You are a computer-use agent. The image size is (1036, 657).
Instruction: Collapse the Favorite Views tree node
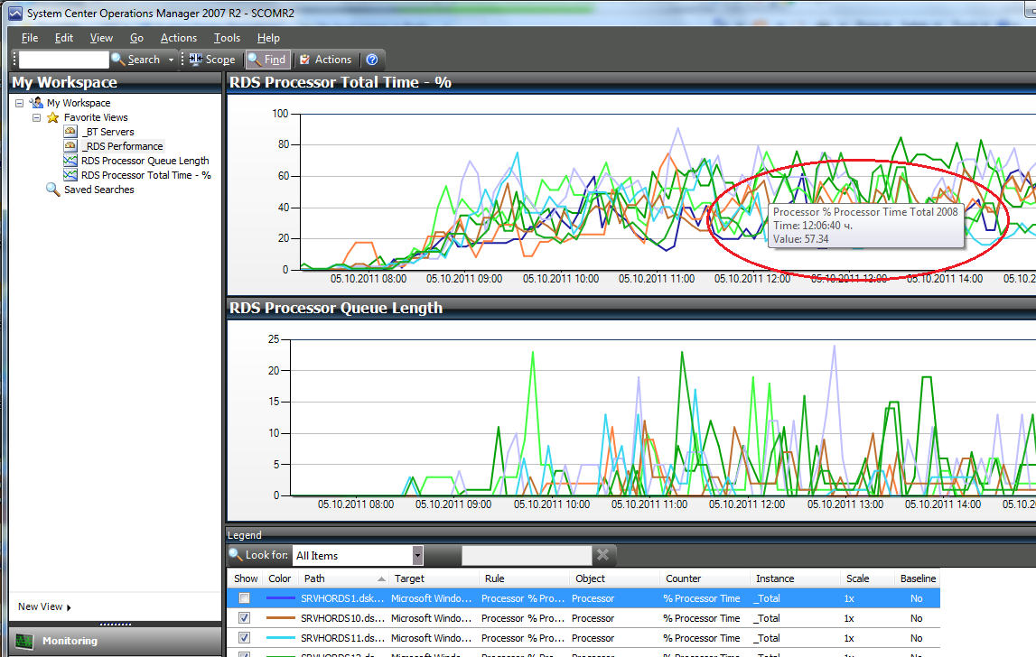coord(37,117)
